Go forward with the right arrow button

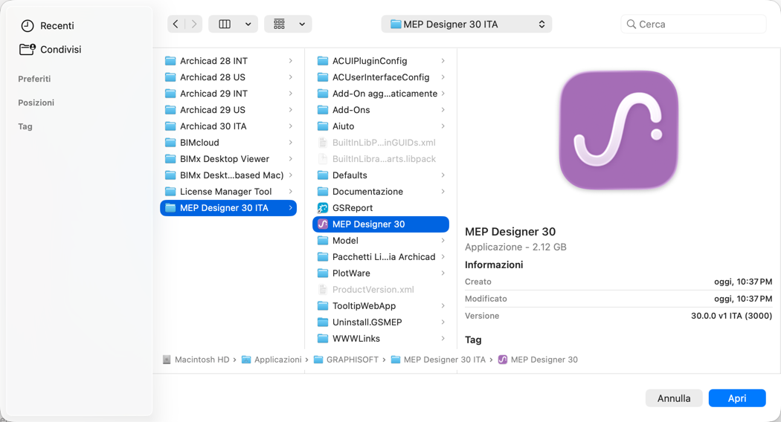point(193,24)
